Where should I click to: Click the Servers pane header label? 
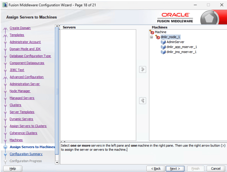click(x=69, y=27)
